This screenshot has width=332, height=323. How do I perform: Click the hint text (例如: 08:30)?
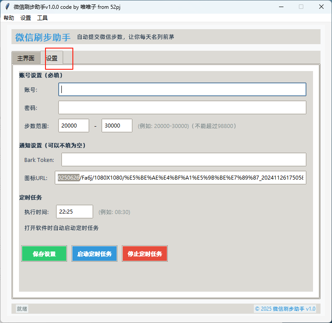point(114,212)
